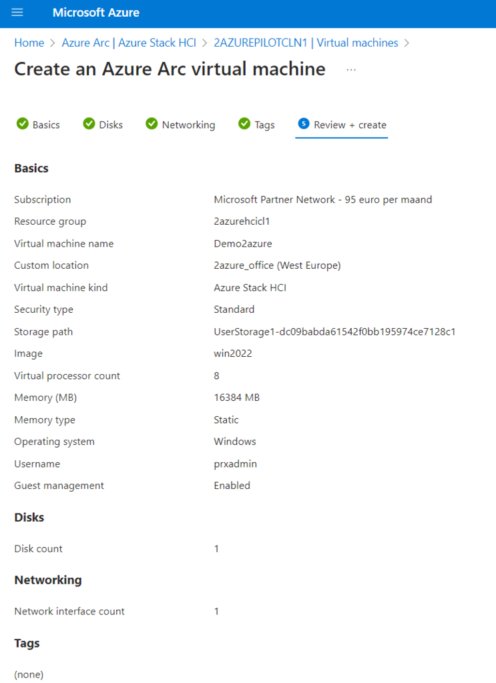Click the Tags section heading
The image size is (496, 683).
[27, 644]
